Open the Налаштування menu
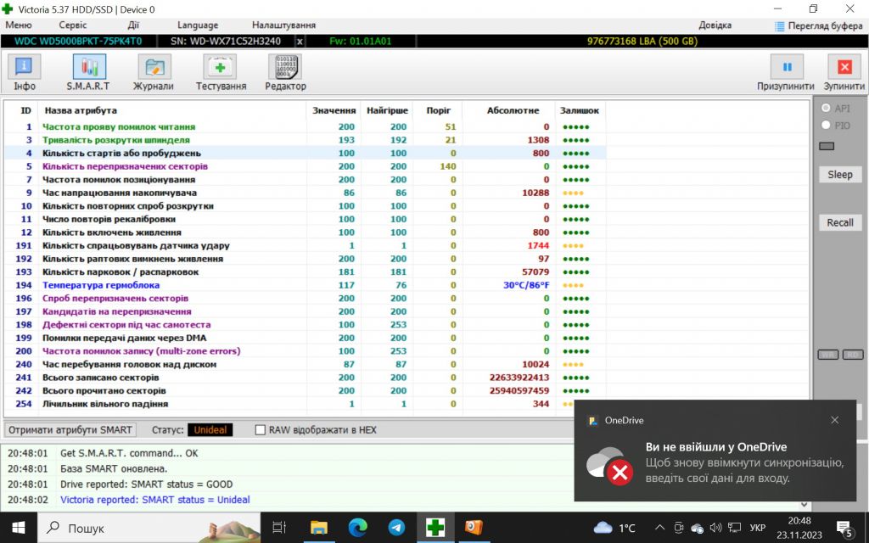This screenshot has width=869, height=543. pyautogui.click(x=283, y=25)
